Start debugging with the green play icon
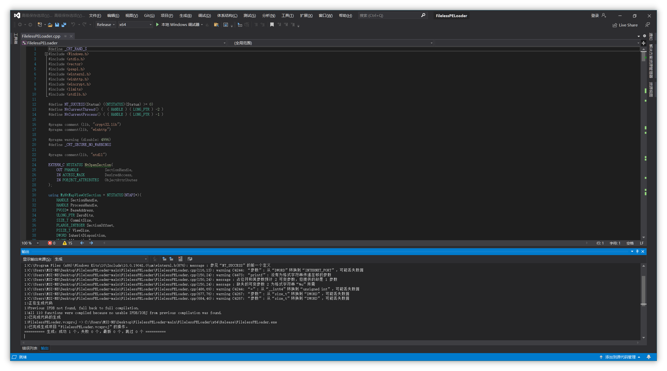The width and height of the screenshot is (667, 371). click(158, 24)
